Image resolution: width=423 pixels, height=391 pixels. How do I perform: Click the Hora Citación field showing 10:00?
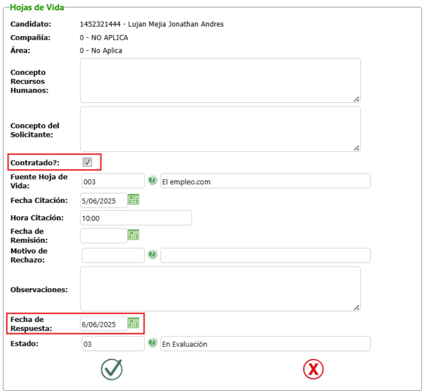[x=136, y=218]
